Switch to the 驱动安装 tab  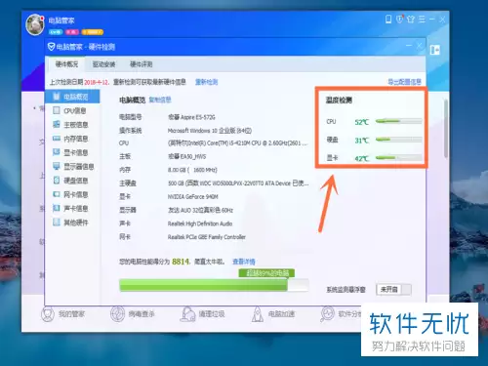103,64
